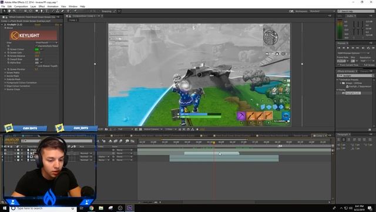Toggle Screen Colour stopwatch

8,49
